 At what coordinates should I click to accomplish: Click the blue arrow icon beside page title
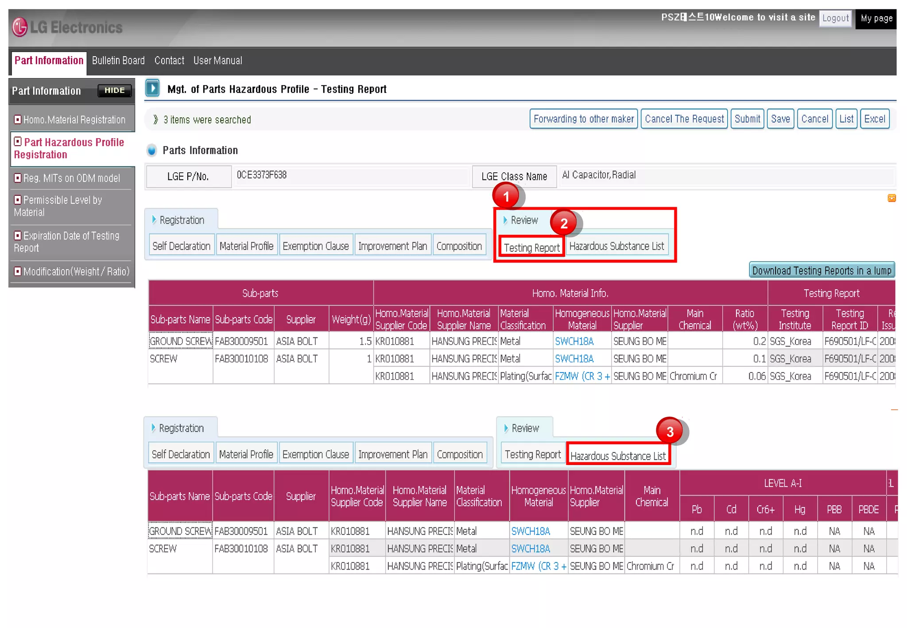click(x=152, y=88)
